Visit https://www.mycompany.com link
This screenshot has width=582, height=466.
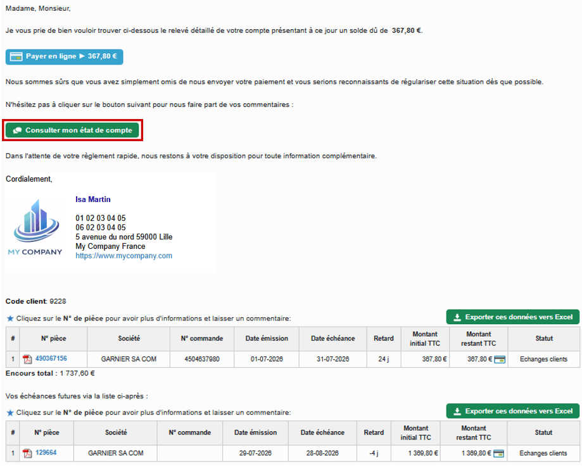pyautogui.click(x=124, y=256)
